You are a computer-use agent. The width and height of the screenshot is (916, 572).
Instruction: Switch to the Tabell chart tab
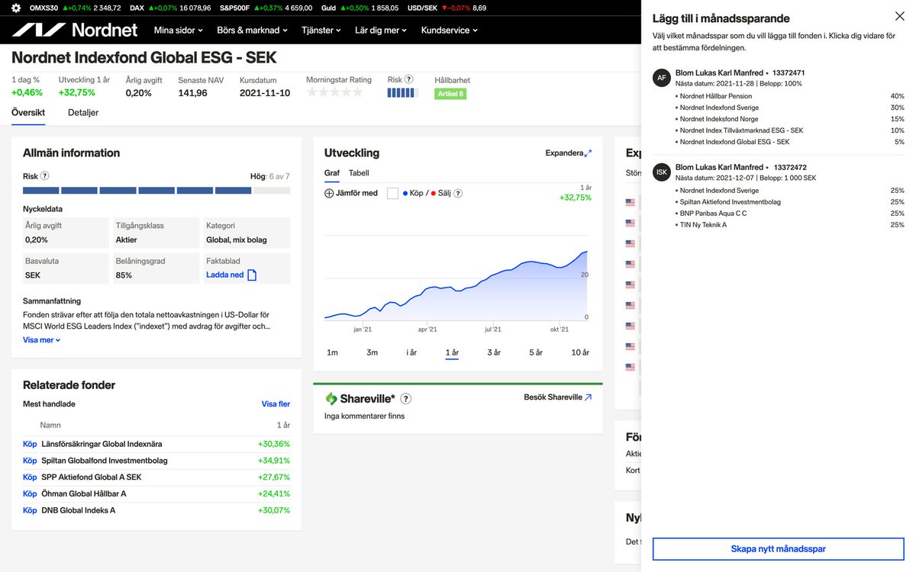tap(359, 173)
